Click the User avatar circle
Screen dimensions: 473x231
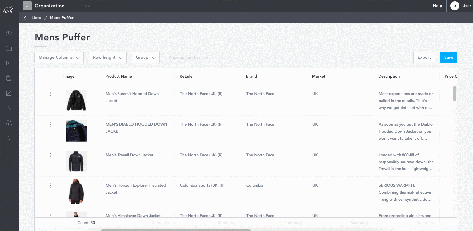tap(455, 6)
